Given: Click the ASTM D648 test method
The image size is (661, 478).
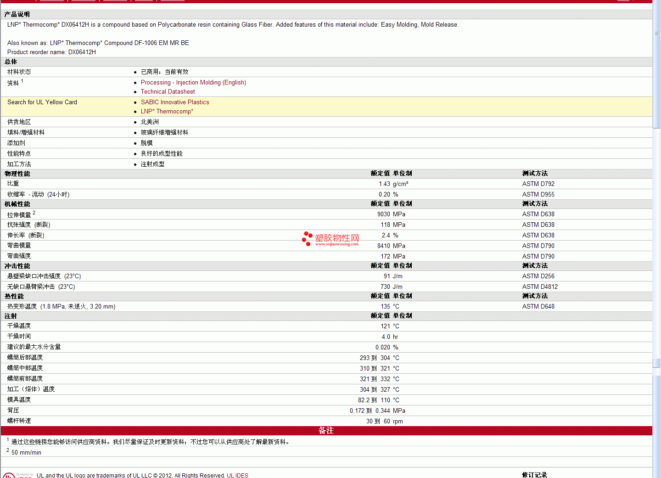Looking at the screenshot, I should coord(538,307).
